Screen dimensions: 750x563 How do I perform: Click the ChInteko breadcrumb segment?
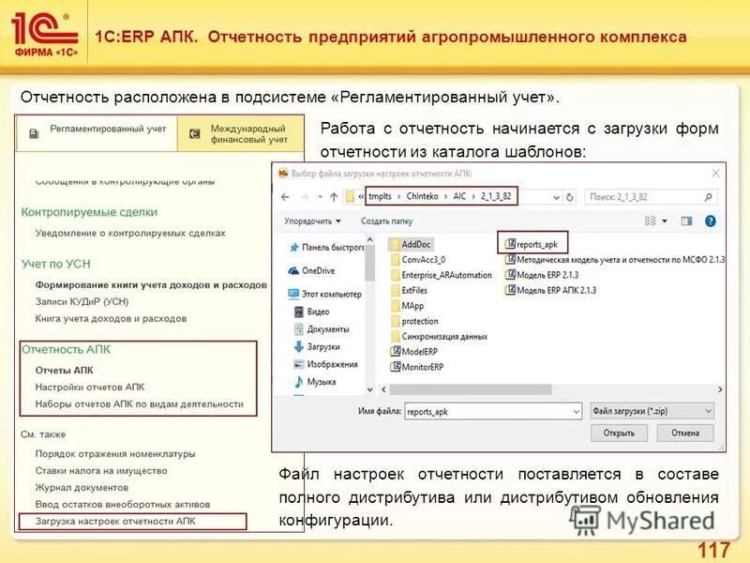tap(422, 196)
